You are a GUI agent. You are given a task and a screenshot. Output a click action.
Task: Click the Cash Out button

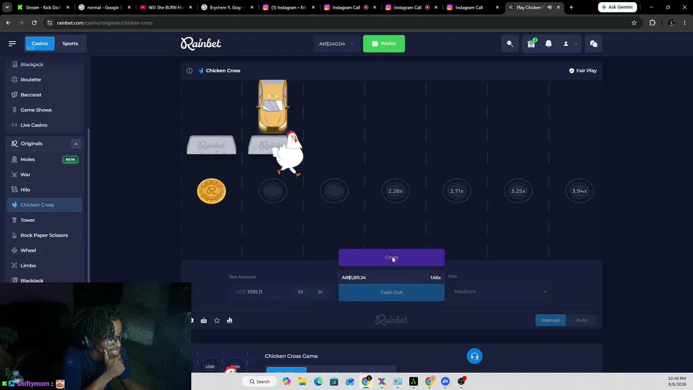pyautogui.click(x=391, y=292)
